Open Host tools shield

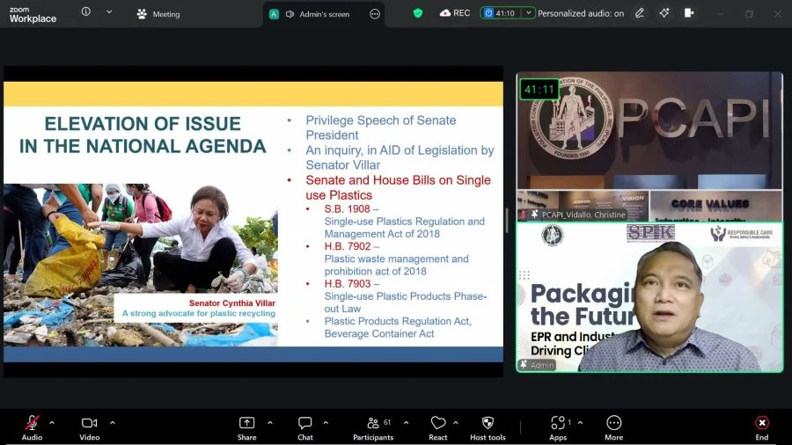pyautogui.click(x=488, y=427)
